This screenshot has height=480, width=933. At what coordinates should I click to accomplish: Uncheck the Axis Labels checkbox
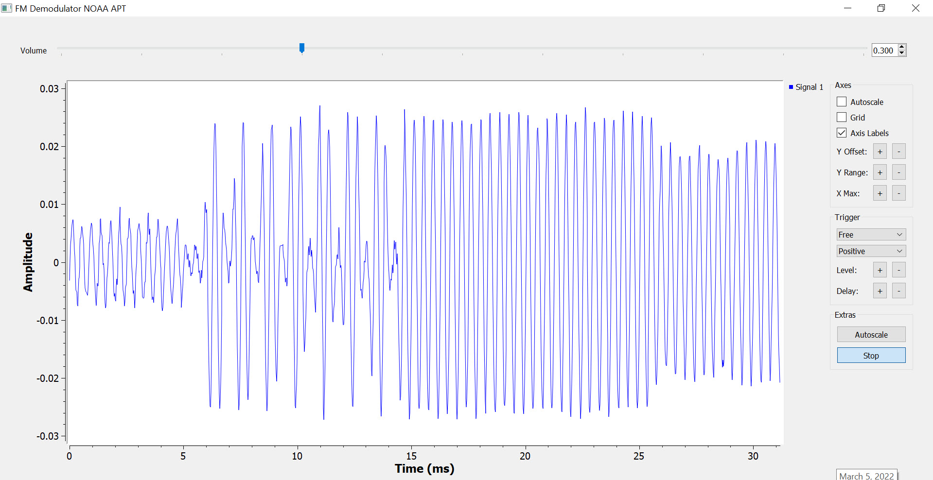click(x=842, y=133)
